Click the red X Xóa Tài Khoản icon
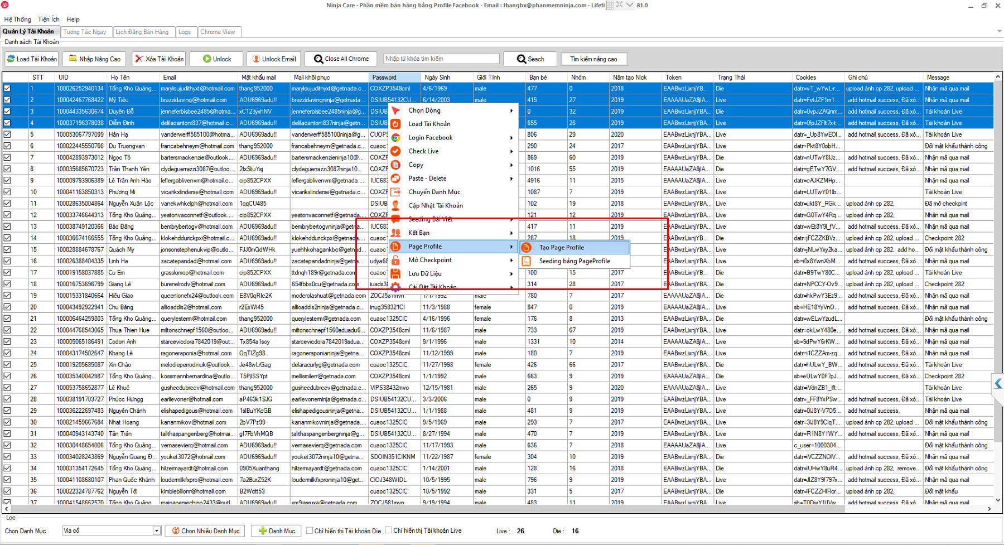 (x=139, y=59)
